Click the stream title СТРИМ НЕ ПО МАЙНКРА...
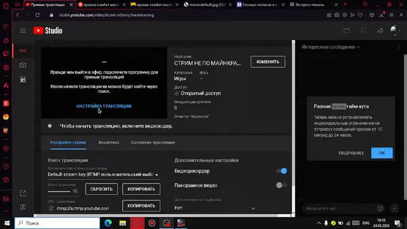The image size is (407, 229). (207, 63)
